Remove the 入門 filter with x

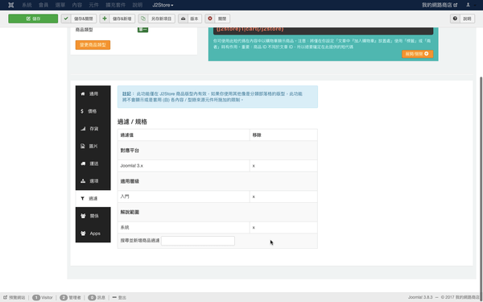(254, 197)
